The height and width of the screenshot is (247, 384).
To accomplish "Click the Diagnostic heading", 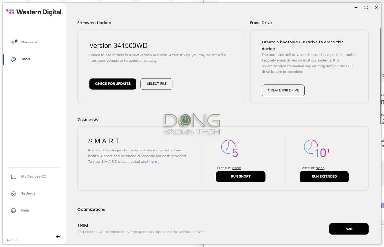I will [x=88, y=120].
